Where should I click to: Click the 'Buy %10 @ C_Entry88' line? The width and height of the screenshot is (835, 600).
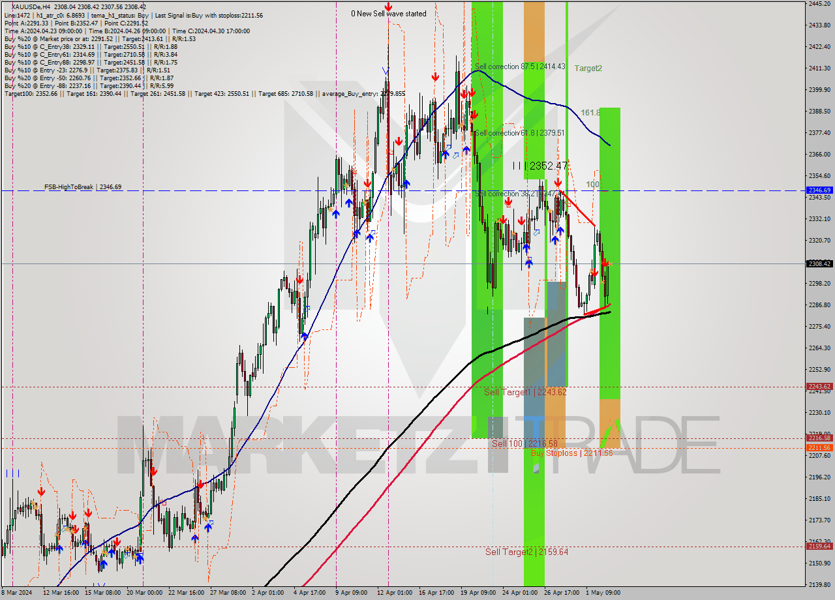coord(91,62)
